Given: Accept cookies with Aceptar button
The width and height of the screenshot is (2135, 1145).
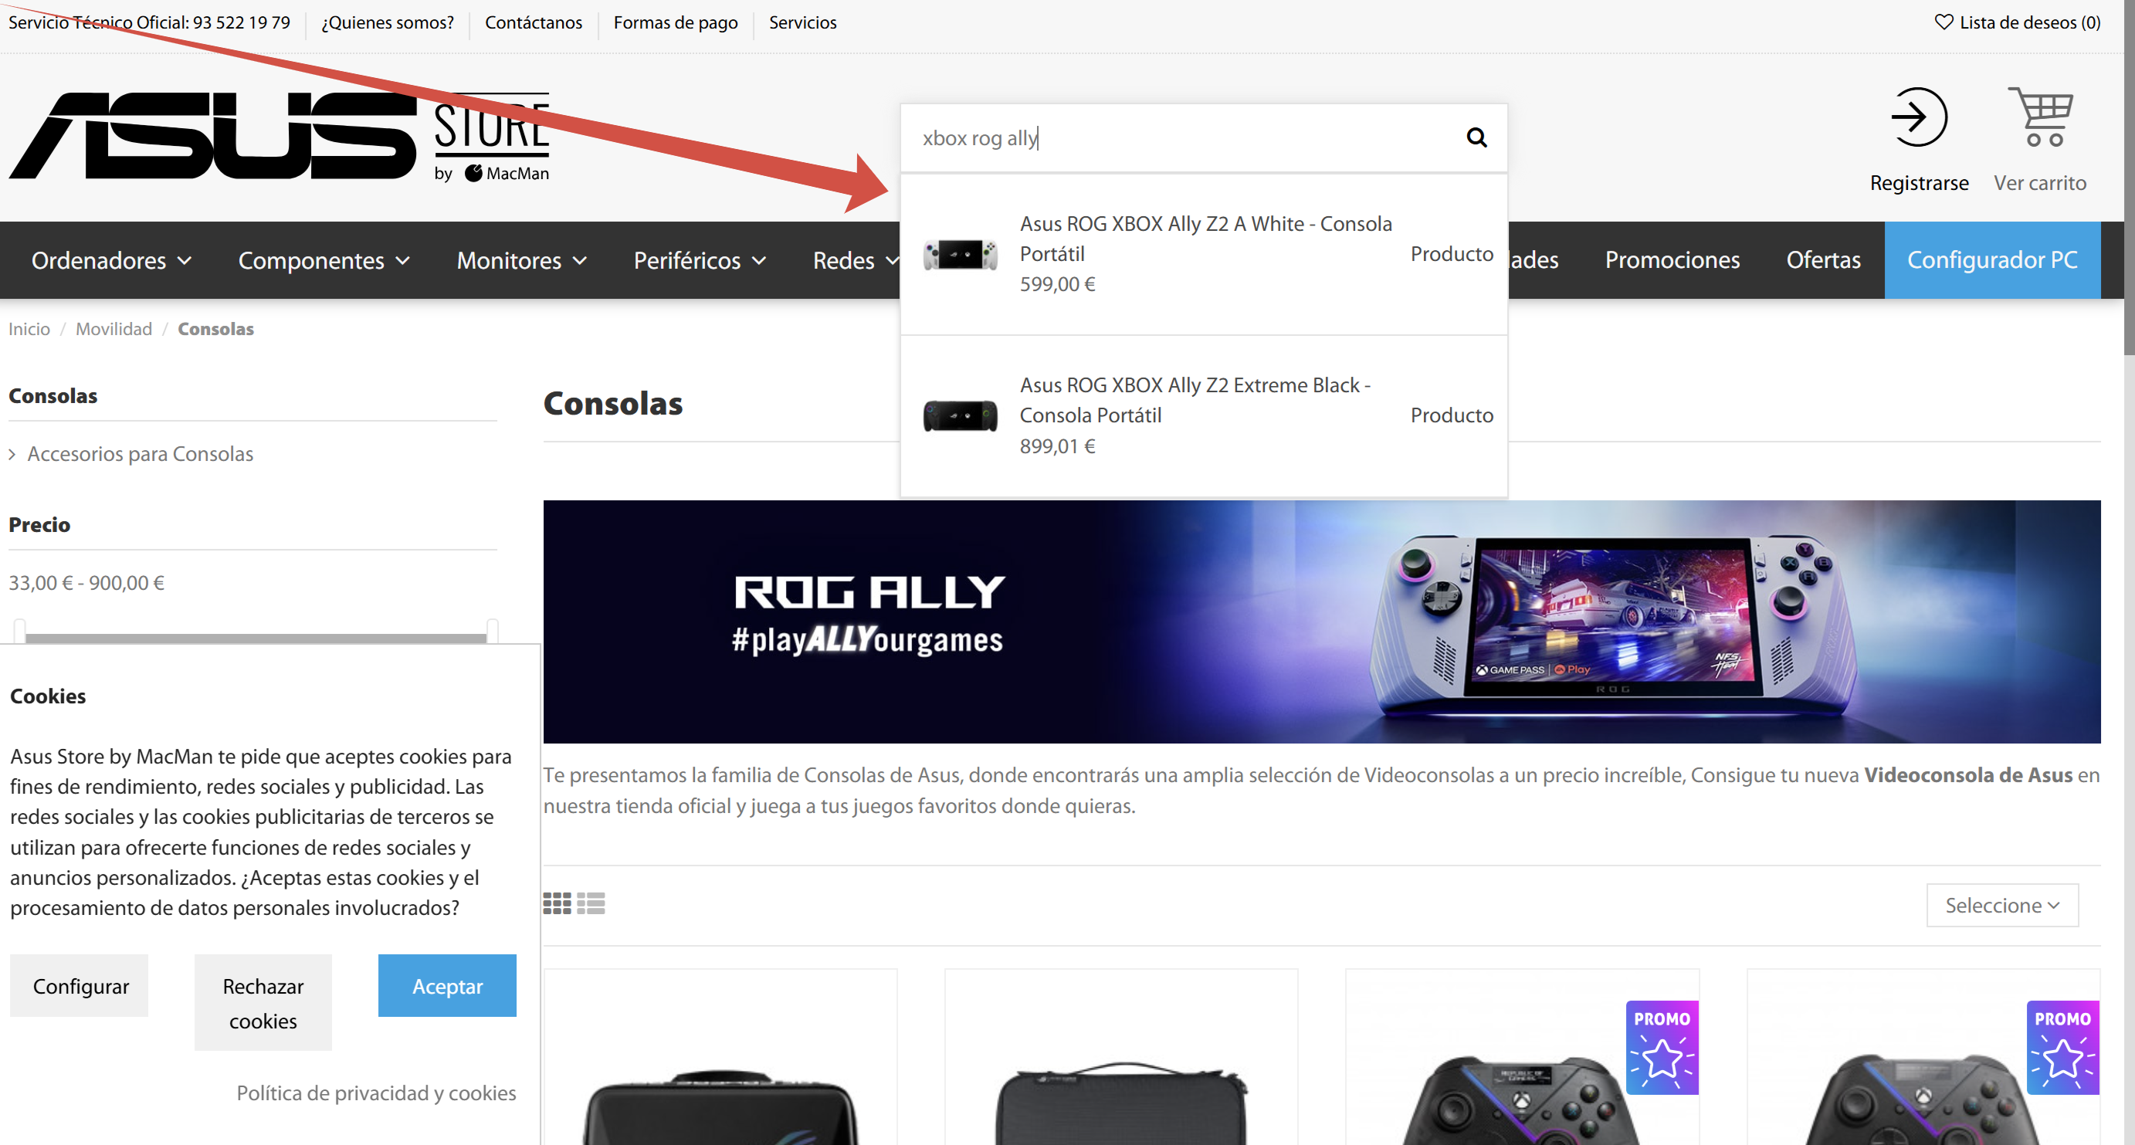Looking at the screenshot, I should pos(447,986).
